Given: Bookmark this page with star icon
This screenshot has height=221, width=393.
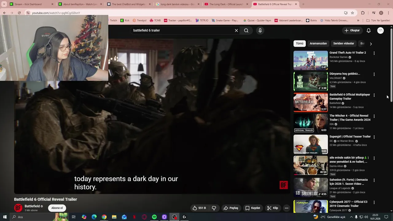Looking at the screenshot, I should (x=352, y=13).
